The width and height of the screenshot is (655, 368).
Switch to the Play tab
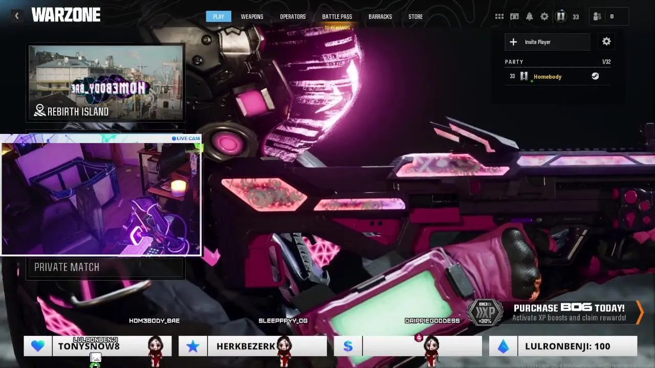pos(219,16)
